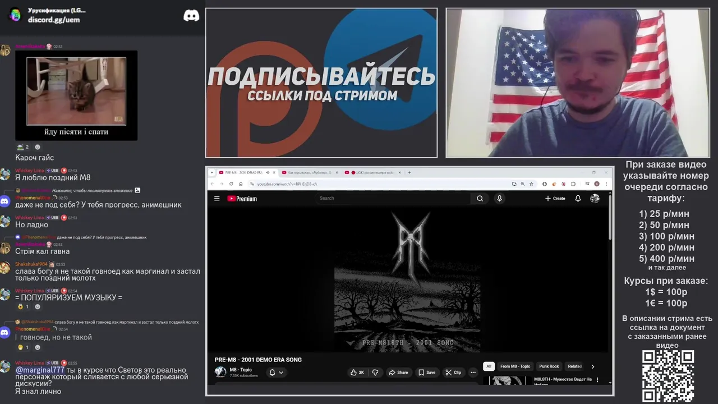718x404 pixels.
Task: Click the YouTube search magnifier button
Action: [x=480, y=198]
